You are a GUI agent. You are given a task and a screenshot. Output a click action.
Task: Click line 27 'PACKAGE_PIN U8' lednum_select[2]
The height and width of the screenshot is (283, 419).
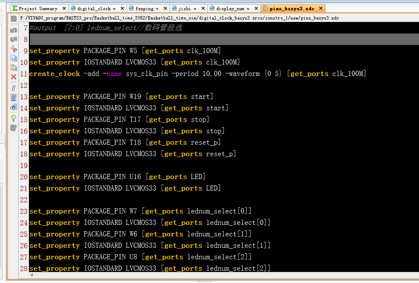pyautogui.click(x=141, y=257)
